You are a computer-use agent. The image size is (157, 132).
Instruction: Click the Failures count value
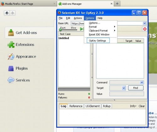point(89,97)
